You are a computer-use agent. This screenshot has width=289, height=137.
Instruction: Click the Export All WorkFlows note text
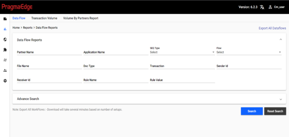67,110
